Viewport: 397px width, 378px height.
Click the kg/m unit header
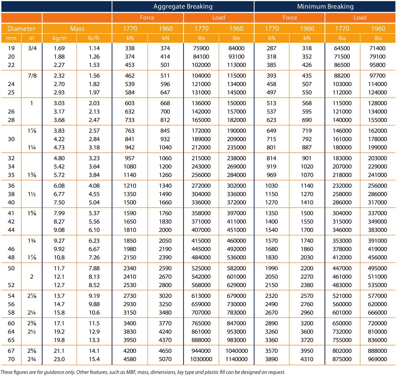point(59,38)
